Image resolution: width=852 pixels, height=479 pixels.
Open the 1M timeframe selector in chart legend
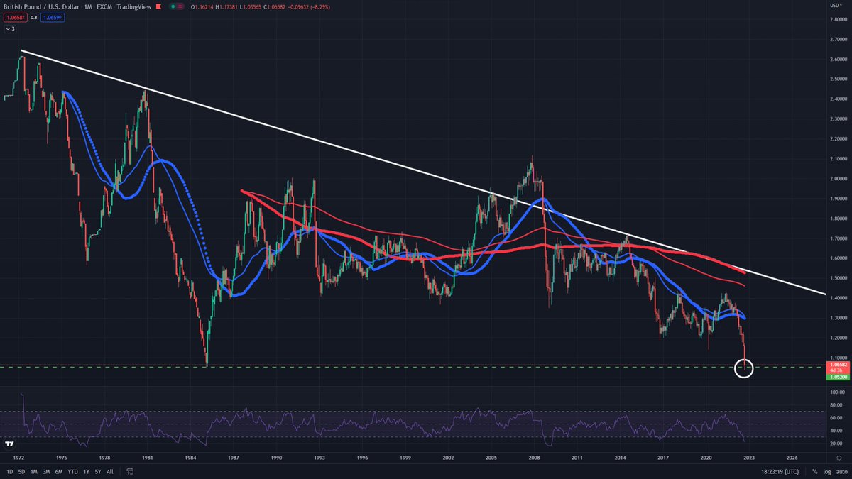click(x=87, y=6)
